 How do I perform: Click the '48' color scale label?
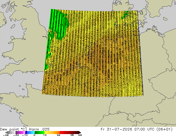click(x=80, y=135)
